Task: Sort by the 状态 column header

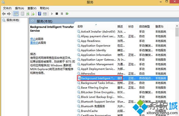Action: pos(131,26)
